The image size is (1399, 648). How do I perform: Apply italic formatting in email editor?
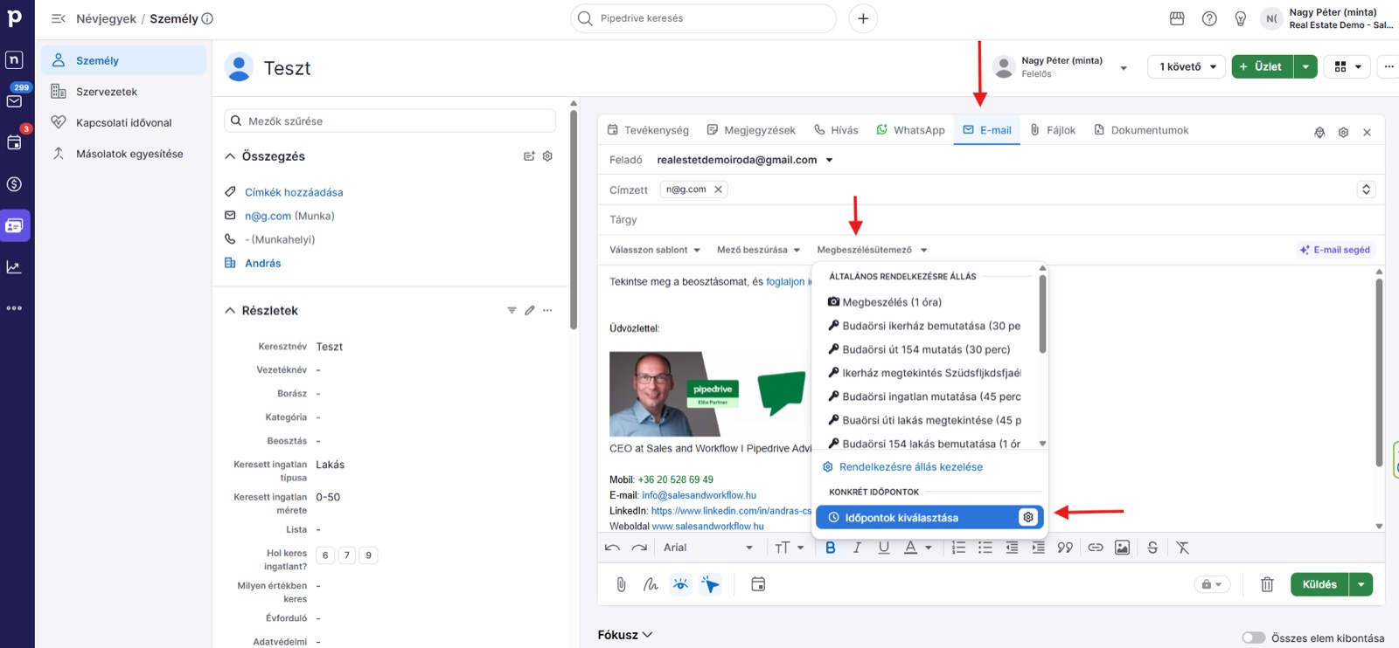[857, 548]
